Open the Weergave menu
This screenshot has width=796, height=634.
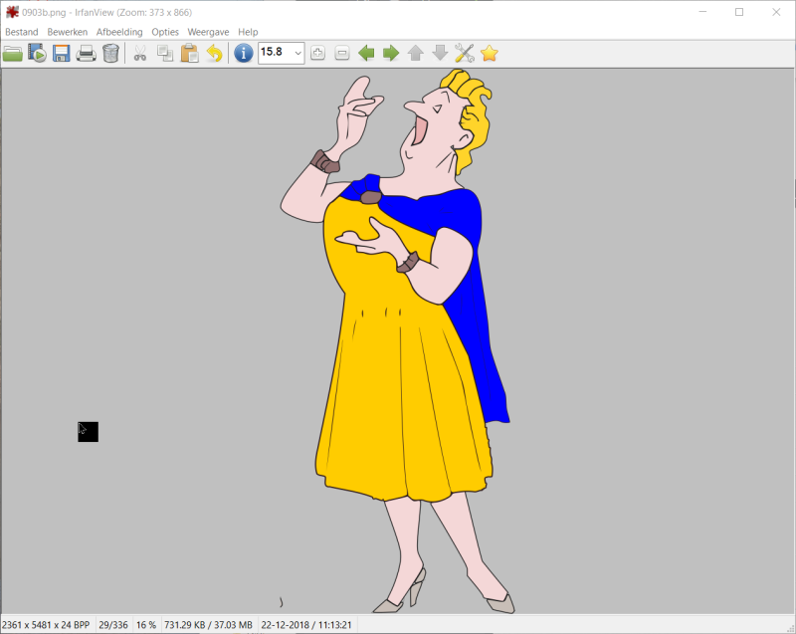pos(208,32)
